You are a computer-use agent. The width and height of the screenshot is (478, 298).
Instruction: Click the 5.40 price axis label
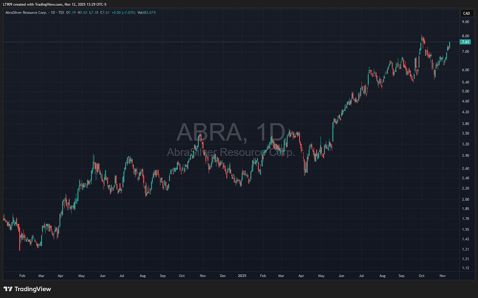[466, 82]
